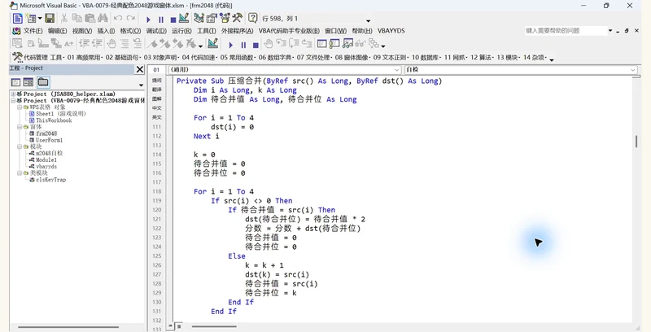Toggle breakpoint hand icon in Debug toolbar
Image resolution: width=651 pixels, height=332 pixels.
point(269,43)
